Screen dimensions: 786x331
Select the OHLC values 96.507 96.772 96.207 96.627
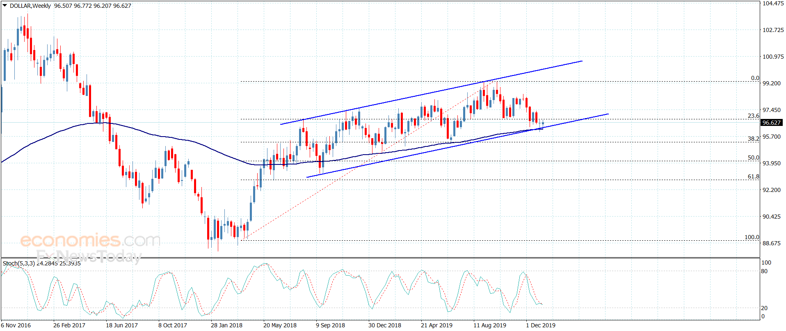93,6
